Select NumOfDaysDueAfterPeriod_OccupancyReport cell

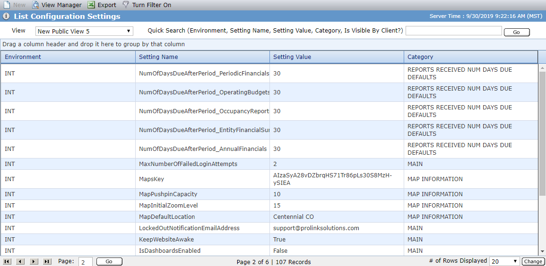[202, 111]
